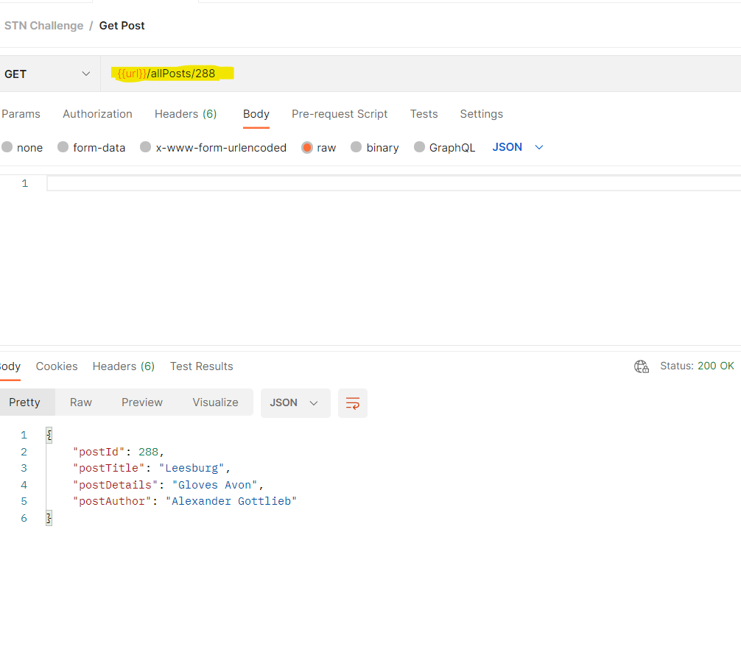Collapse JSON object at opening brace
Viewport: 741px width, 646px height.
(x=49, y=435)
